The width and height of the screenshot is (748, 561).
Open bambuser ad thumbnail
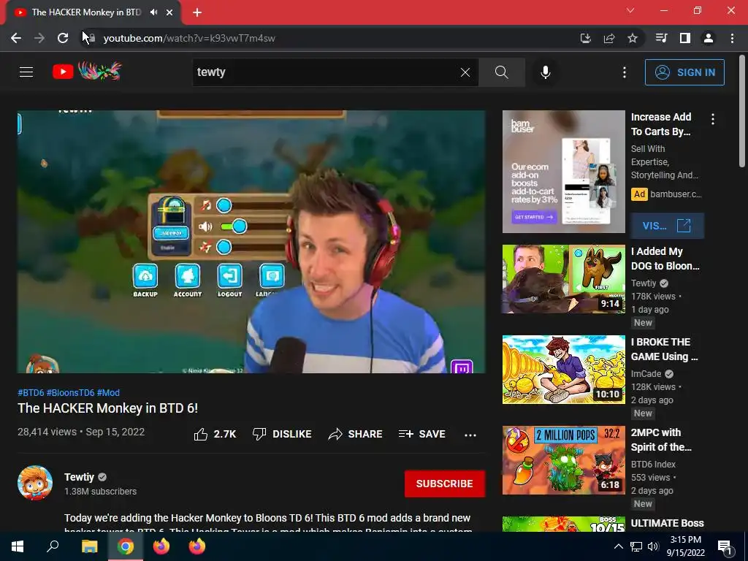[x=563, y=172]
